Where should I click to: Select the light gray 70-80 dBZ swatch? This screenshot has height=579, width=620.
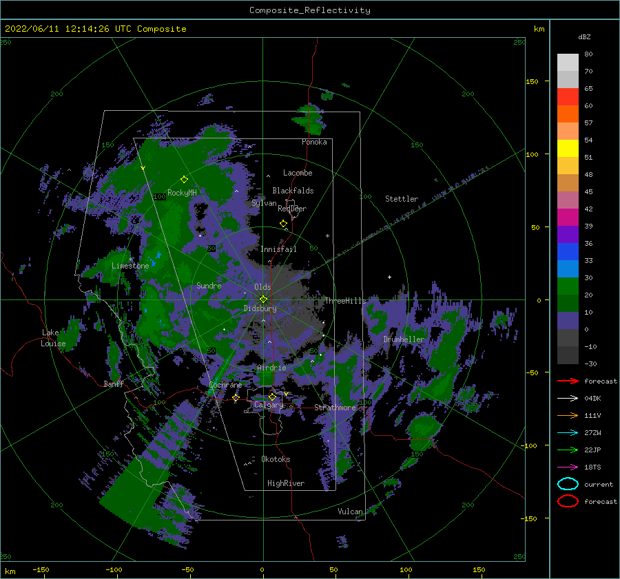click(x=568, y=63)
